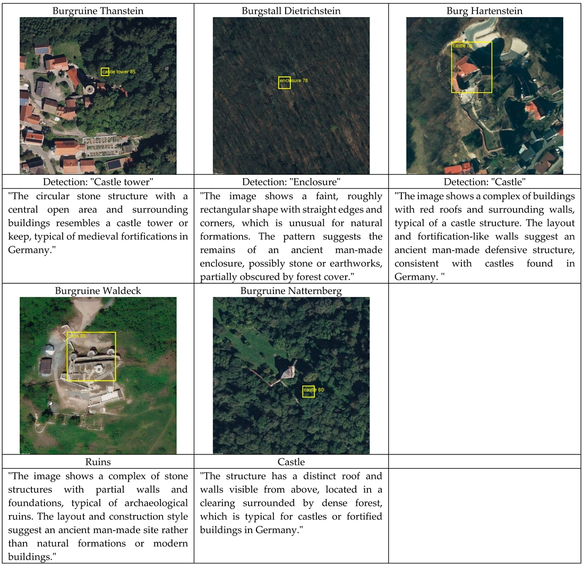This screenshot has height=565, width=583.
Task: Click the yellow "castle tower 85" bounding box
Action: (105, 72)
